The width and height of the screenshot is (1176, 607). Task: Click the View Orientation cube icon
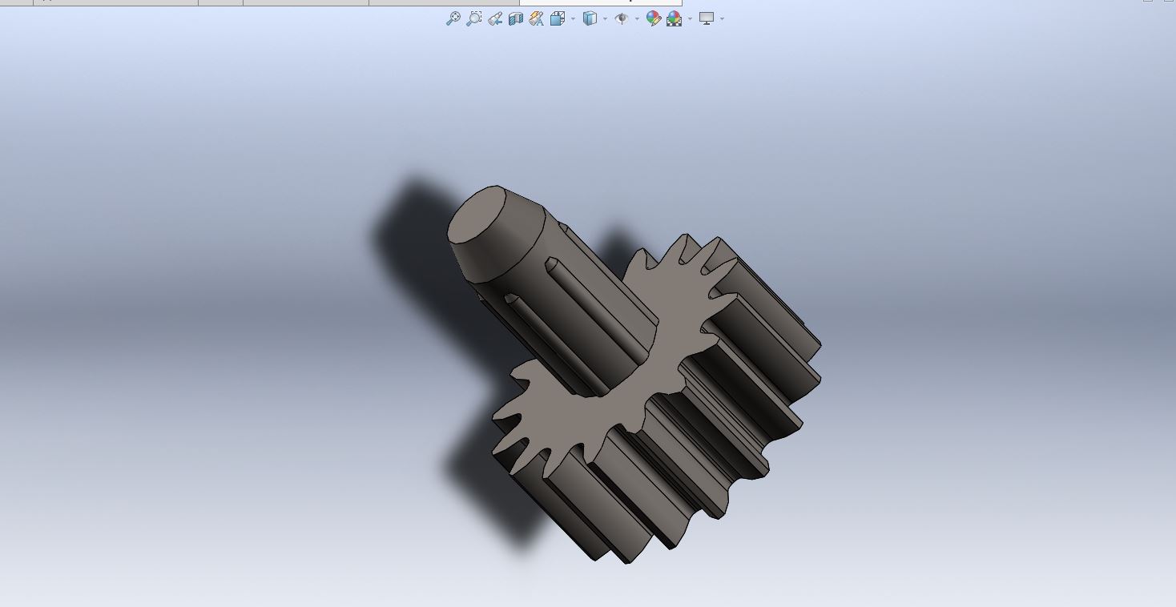558,18
